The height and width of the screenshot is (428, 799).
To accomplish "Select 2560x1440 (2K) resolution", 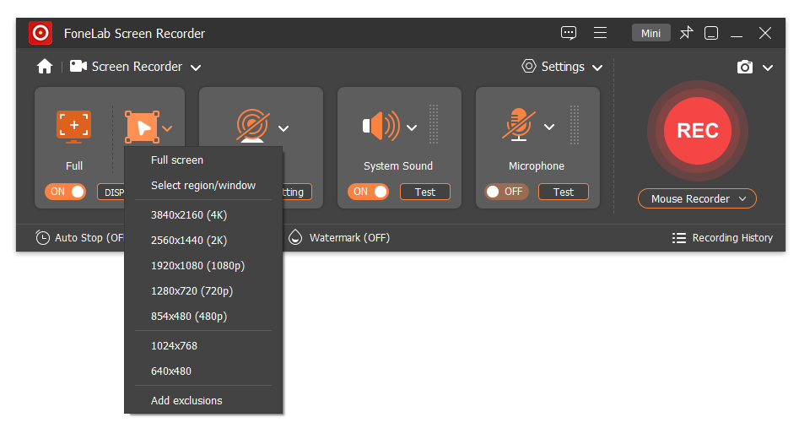I will coord(203,241).
